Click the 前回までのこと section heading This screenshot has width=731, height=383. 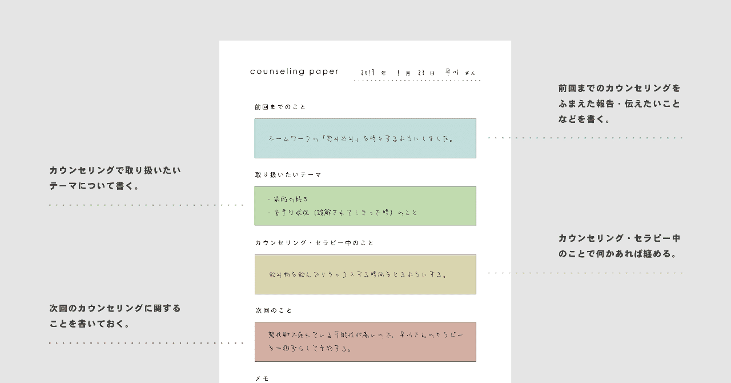[x=280, y=107]
